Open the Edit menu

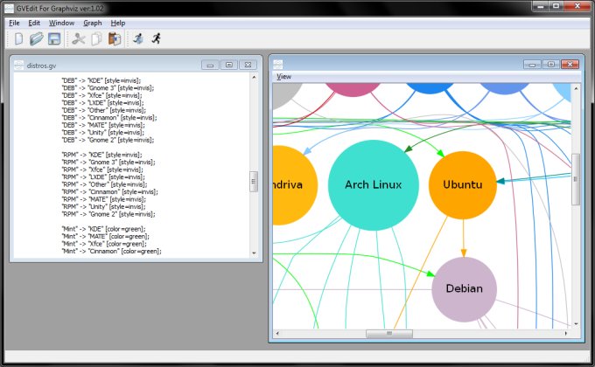pyautogui.click(x=34, y=23)
